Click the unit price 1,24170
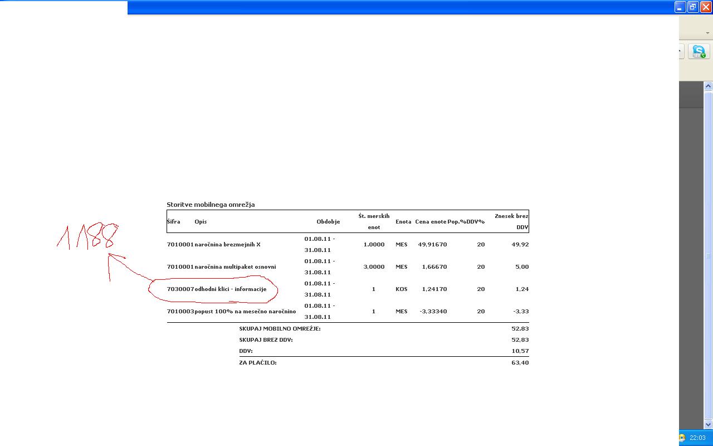This screenshot has width=713, height=446. (x=434, y=289)
